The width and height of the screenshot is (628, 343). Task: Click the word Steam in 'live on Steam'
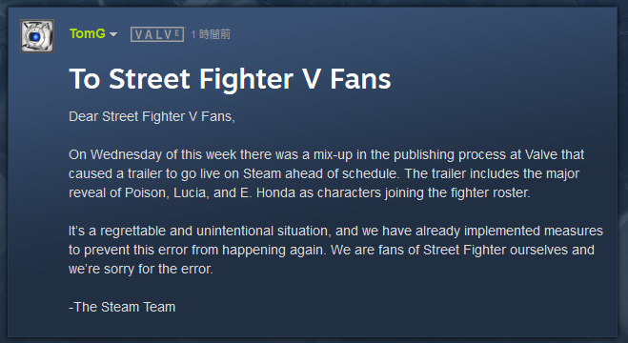[262, 173]
